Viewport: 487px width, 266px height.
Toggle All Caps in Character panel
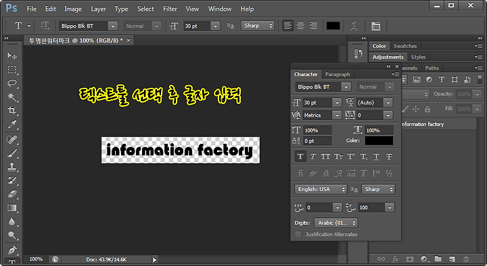point(325,157)
